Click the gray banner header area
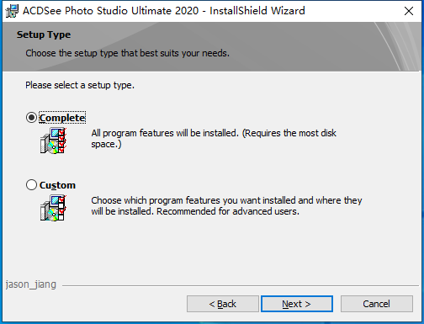 pyautogui.click(x=212, y=46)
